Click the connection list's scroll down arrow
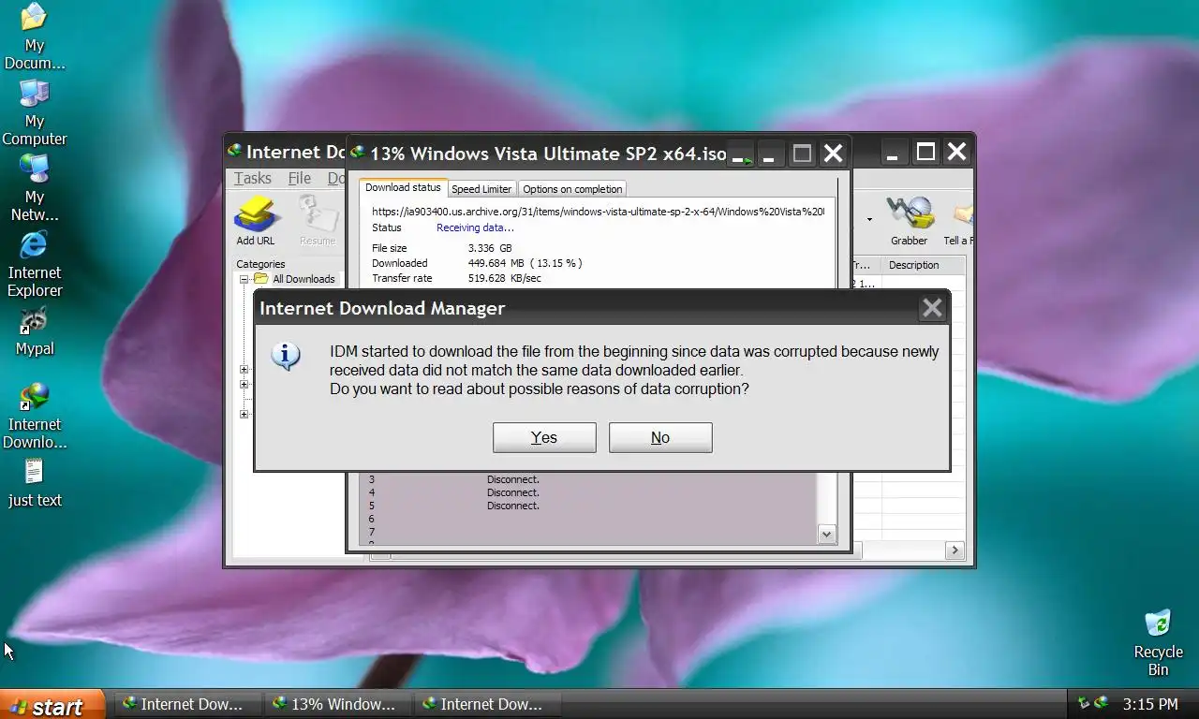Viewport: 1199px width, 719px height. tap(826, 534)
